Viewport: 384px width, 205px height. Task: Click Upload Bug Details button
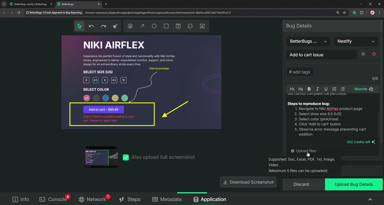click(354, 184)
